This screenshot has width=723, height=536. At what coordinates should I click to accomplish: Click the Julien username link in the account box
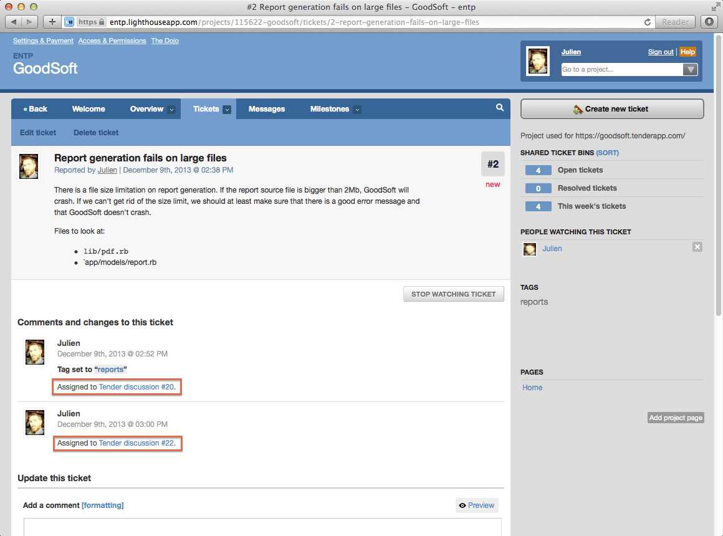tap(571, 52)
